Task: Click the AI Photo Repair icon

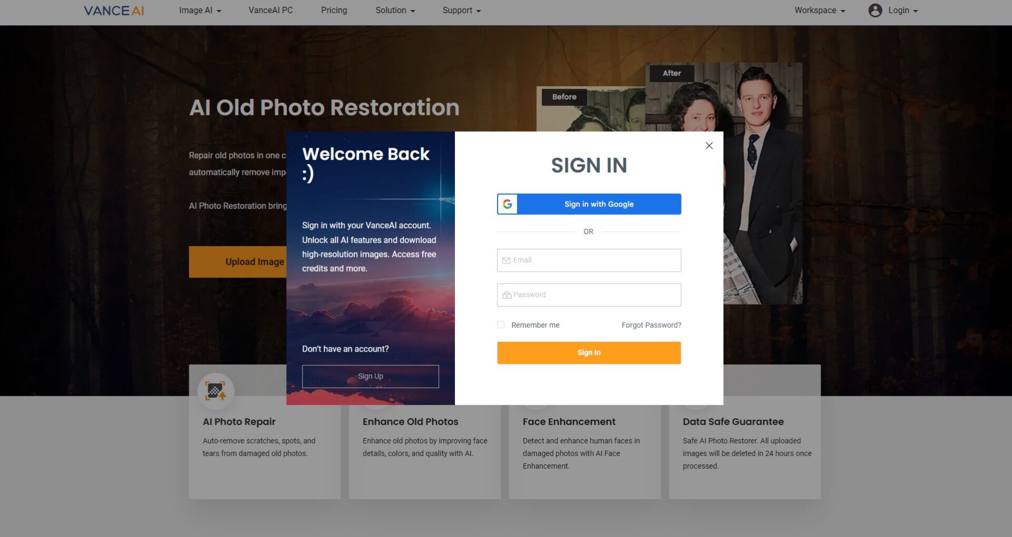Action: [x=215, y=391]
